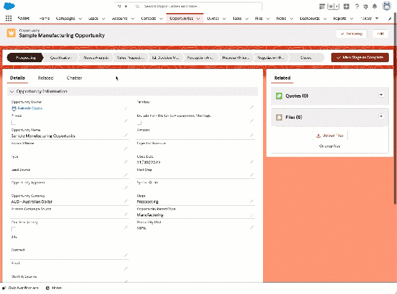Click the Quotes related list icon
The image size is (397, 294).
[279, 96]
